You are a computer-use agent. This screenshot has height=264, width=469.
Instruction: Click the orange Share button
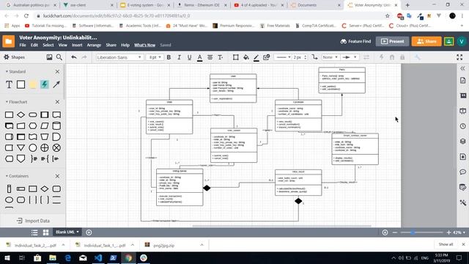coord(426,41)
